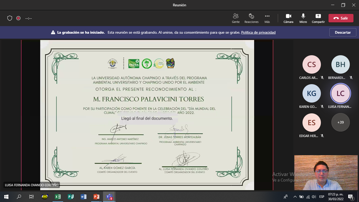359x202 pixels.
Task: Open the Windows Start menu
Action: (6, 196)
